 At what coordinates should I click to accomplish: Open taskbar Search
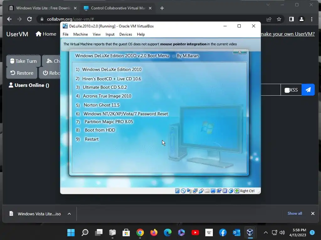85,232
